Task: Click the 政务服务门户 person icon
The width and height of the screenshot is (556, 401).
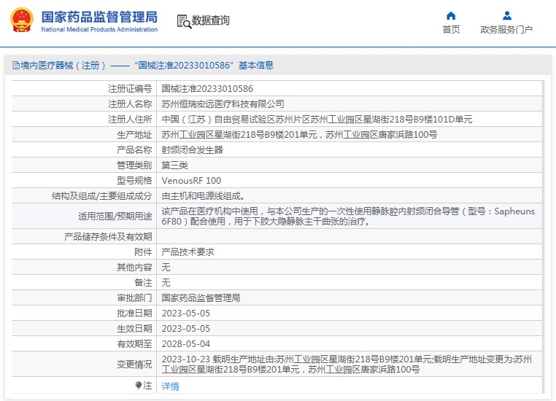Action: (x=507, y=15)
